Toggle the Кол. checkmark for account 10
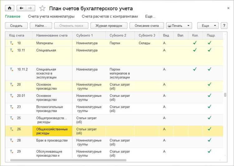234x166 pixels. pos(195,43)
